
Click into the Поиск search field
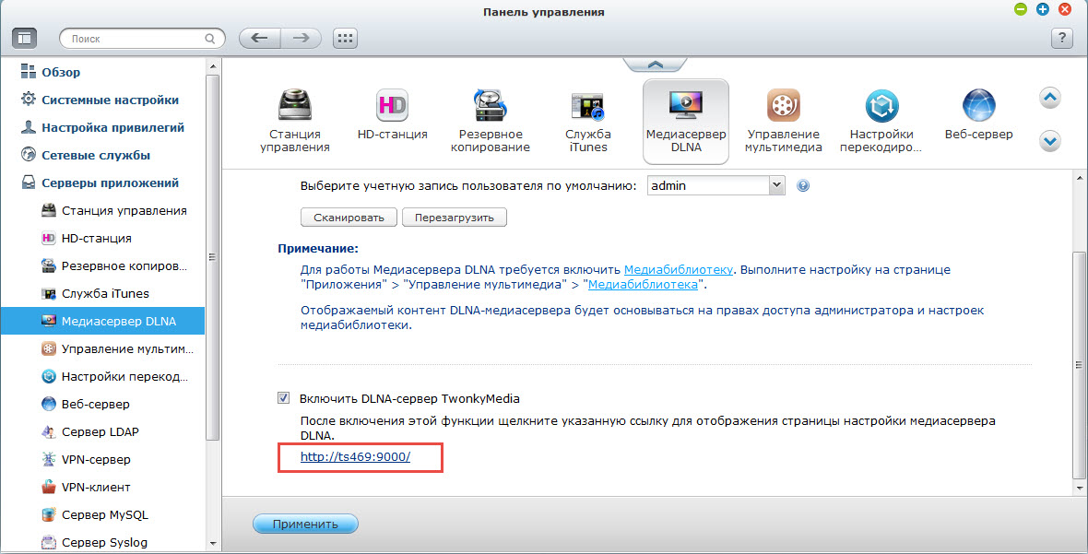(x=142, y=39)
